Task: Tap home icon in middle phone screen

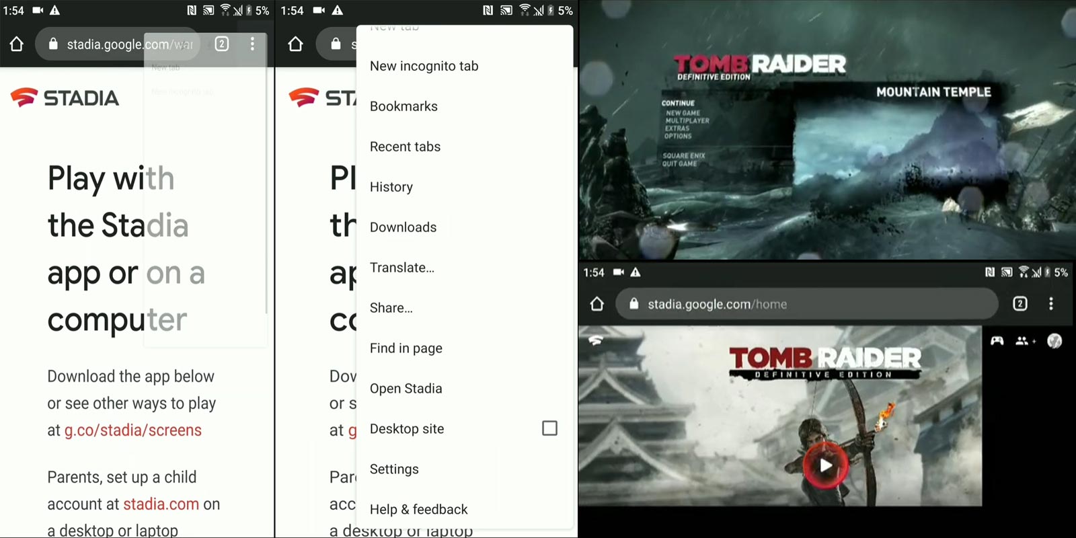Action: click(x=295, y=44)
